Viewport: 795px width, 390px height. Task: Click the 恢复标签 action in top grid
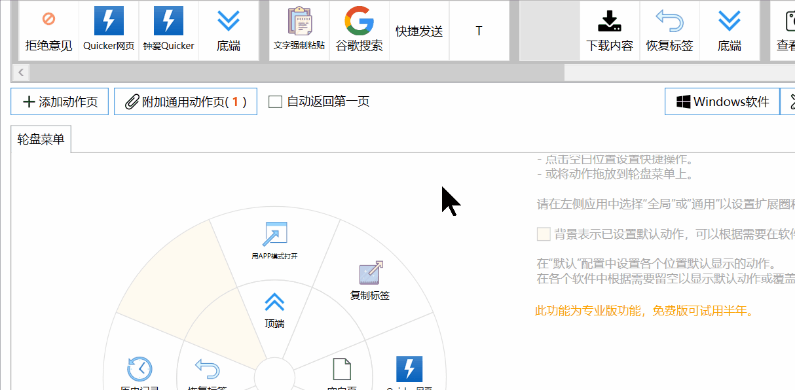[x=669, y=31]
